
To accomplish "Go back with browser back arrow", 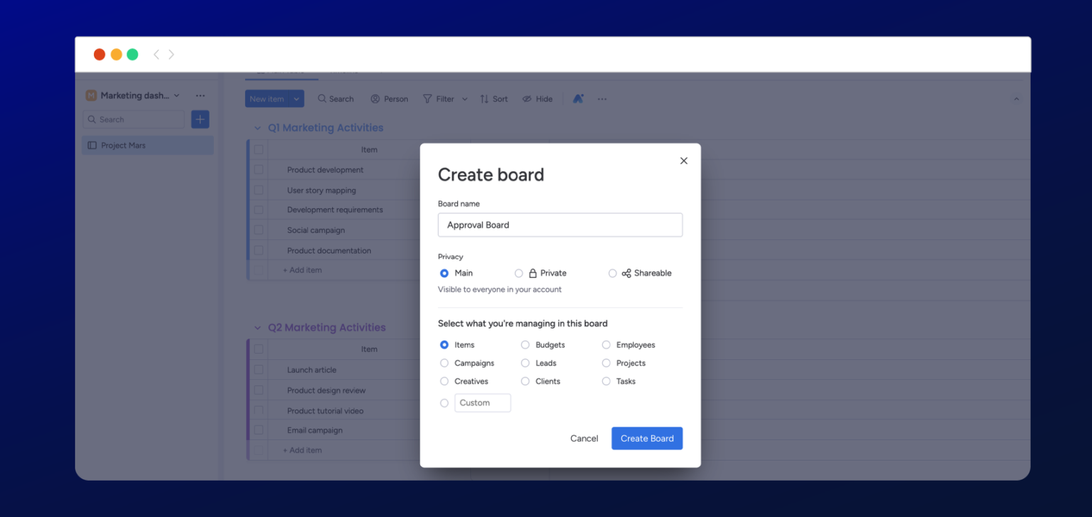I will point(156,54).
